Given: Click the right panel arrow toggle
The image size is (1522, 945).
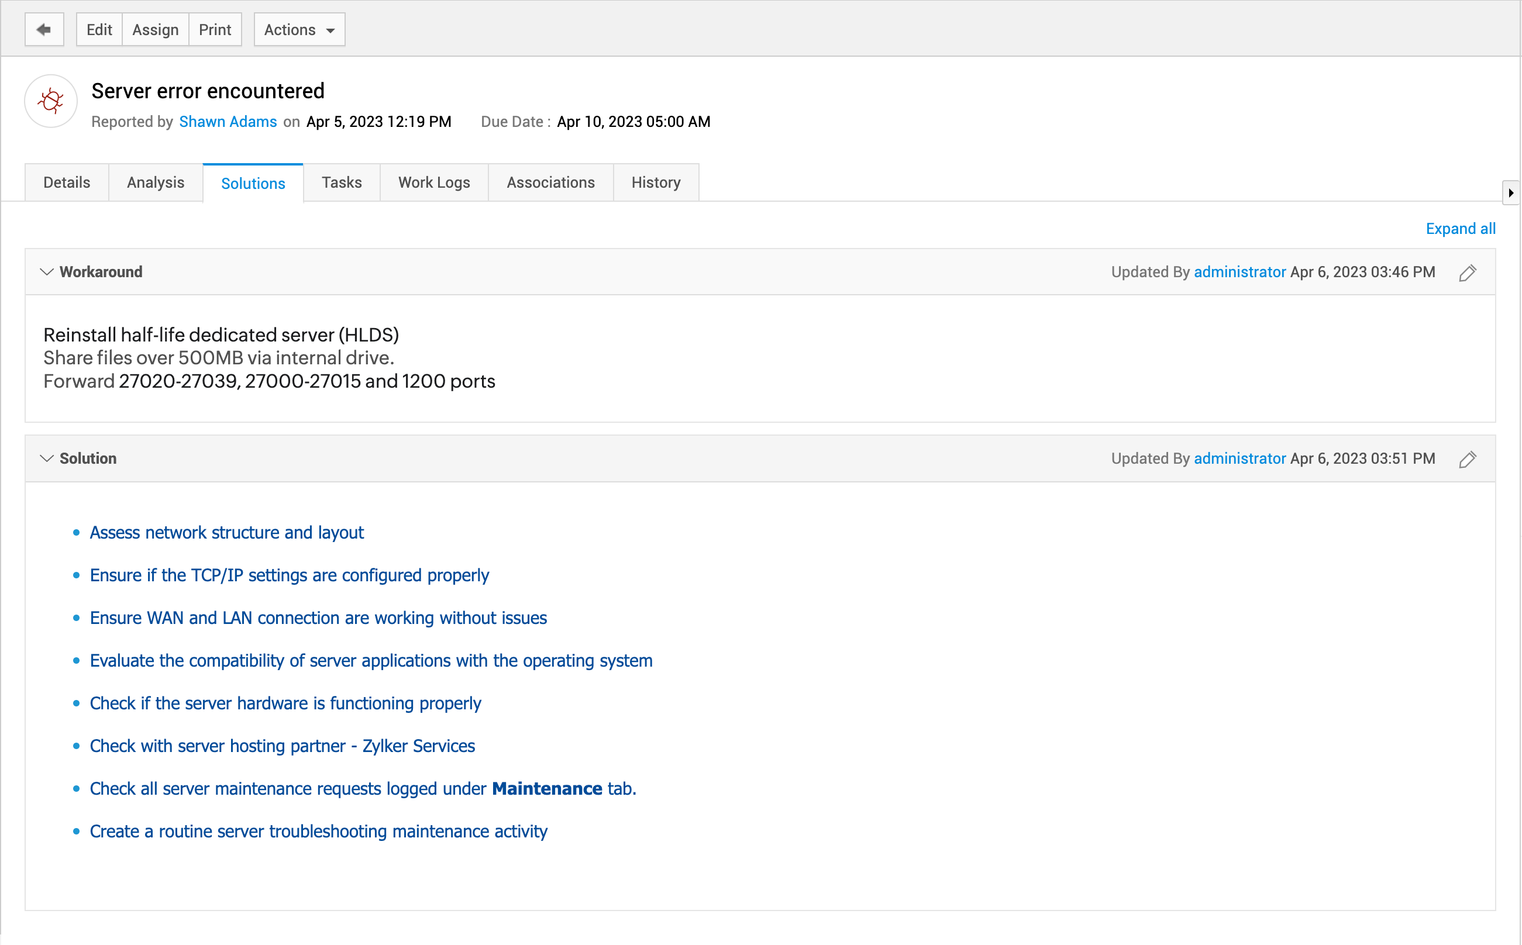Looking at the screenshot, I should click(1510, 192).
